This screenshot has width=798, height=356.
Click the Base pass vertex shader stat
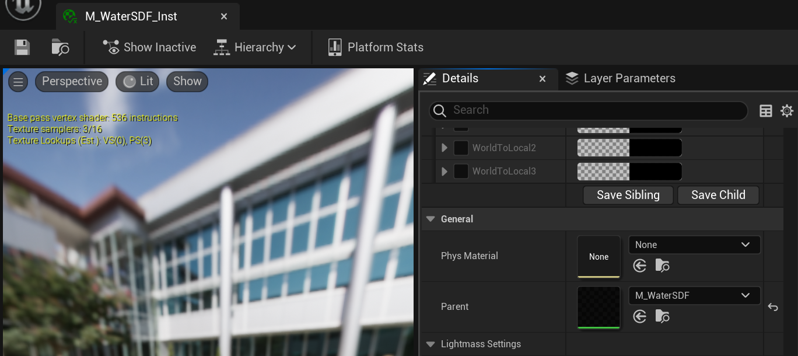(92, 118)
